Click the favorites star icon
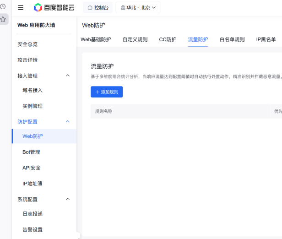282x239 pixels. coord(3,19)
